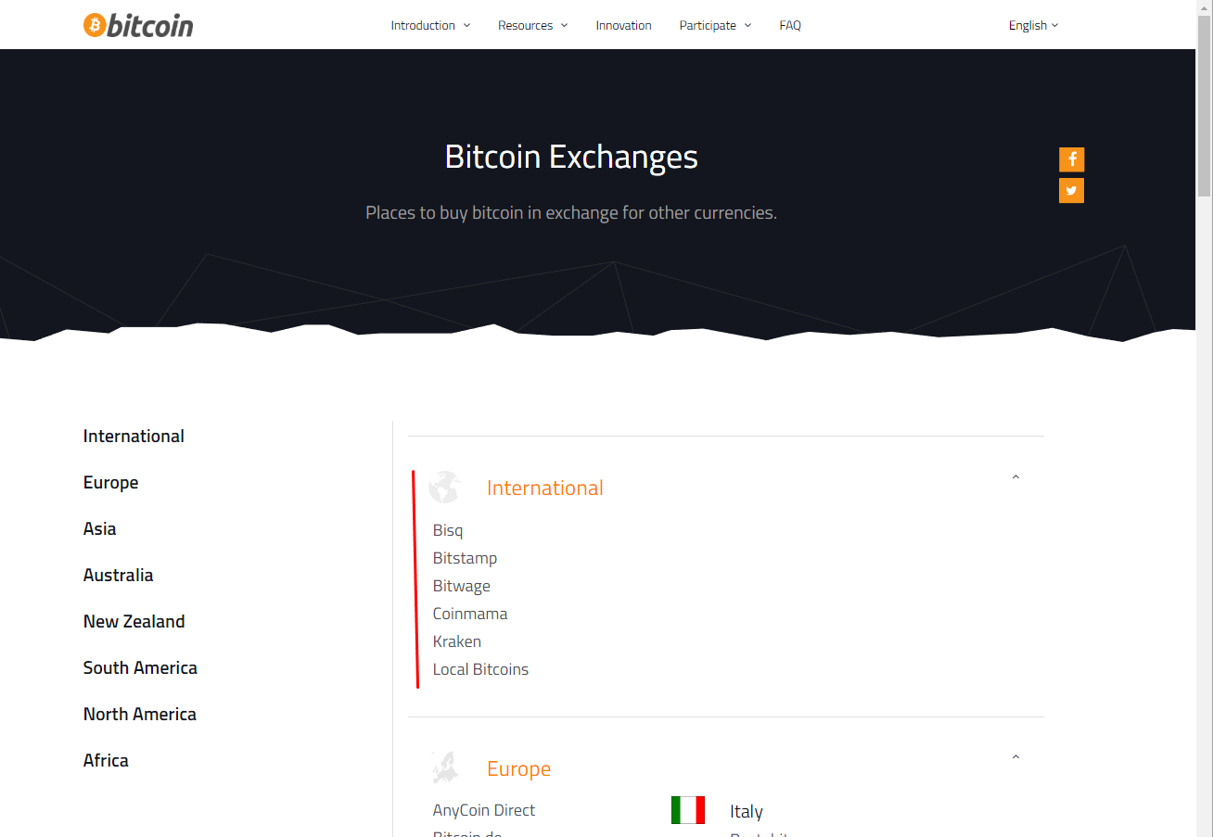Click the Italy flag icon

688,810
